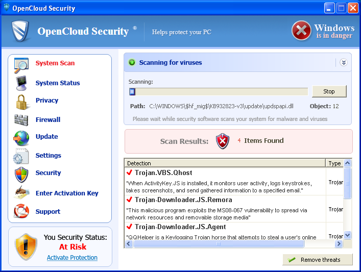Viewport: 361px width, 272px height.
Task: Click the Support lifebuoy icon
Action: (21, 211)
